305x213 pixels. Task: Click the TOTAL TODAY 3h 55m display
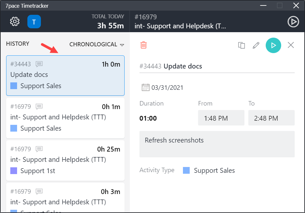[x=108, y=22]
